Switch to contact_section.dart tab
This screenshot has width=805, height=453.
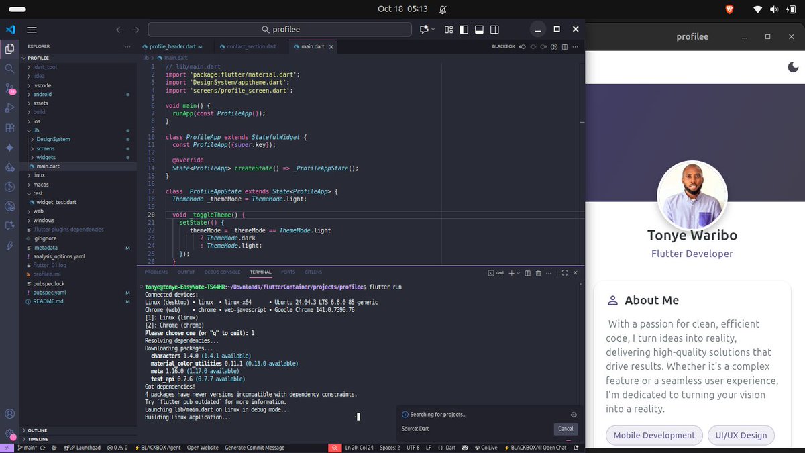click(x=252, y=46)
